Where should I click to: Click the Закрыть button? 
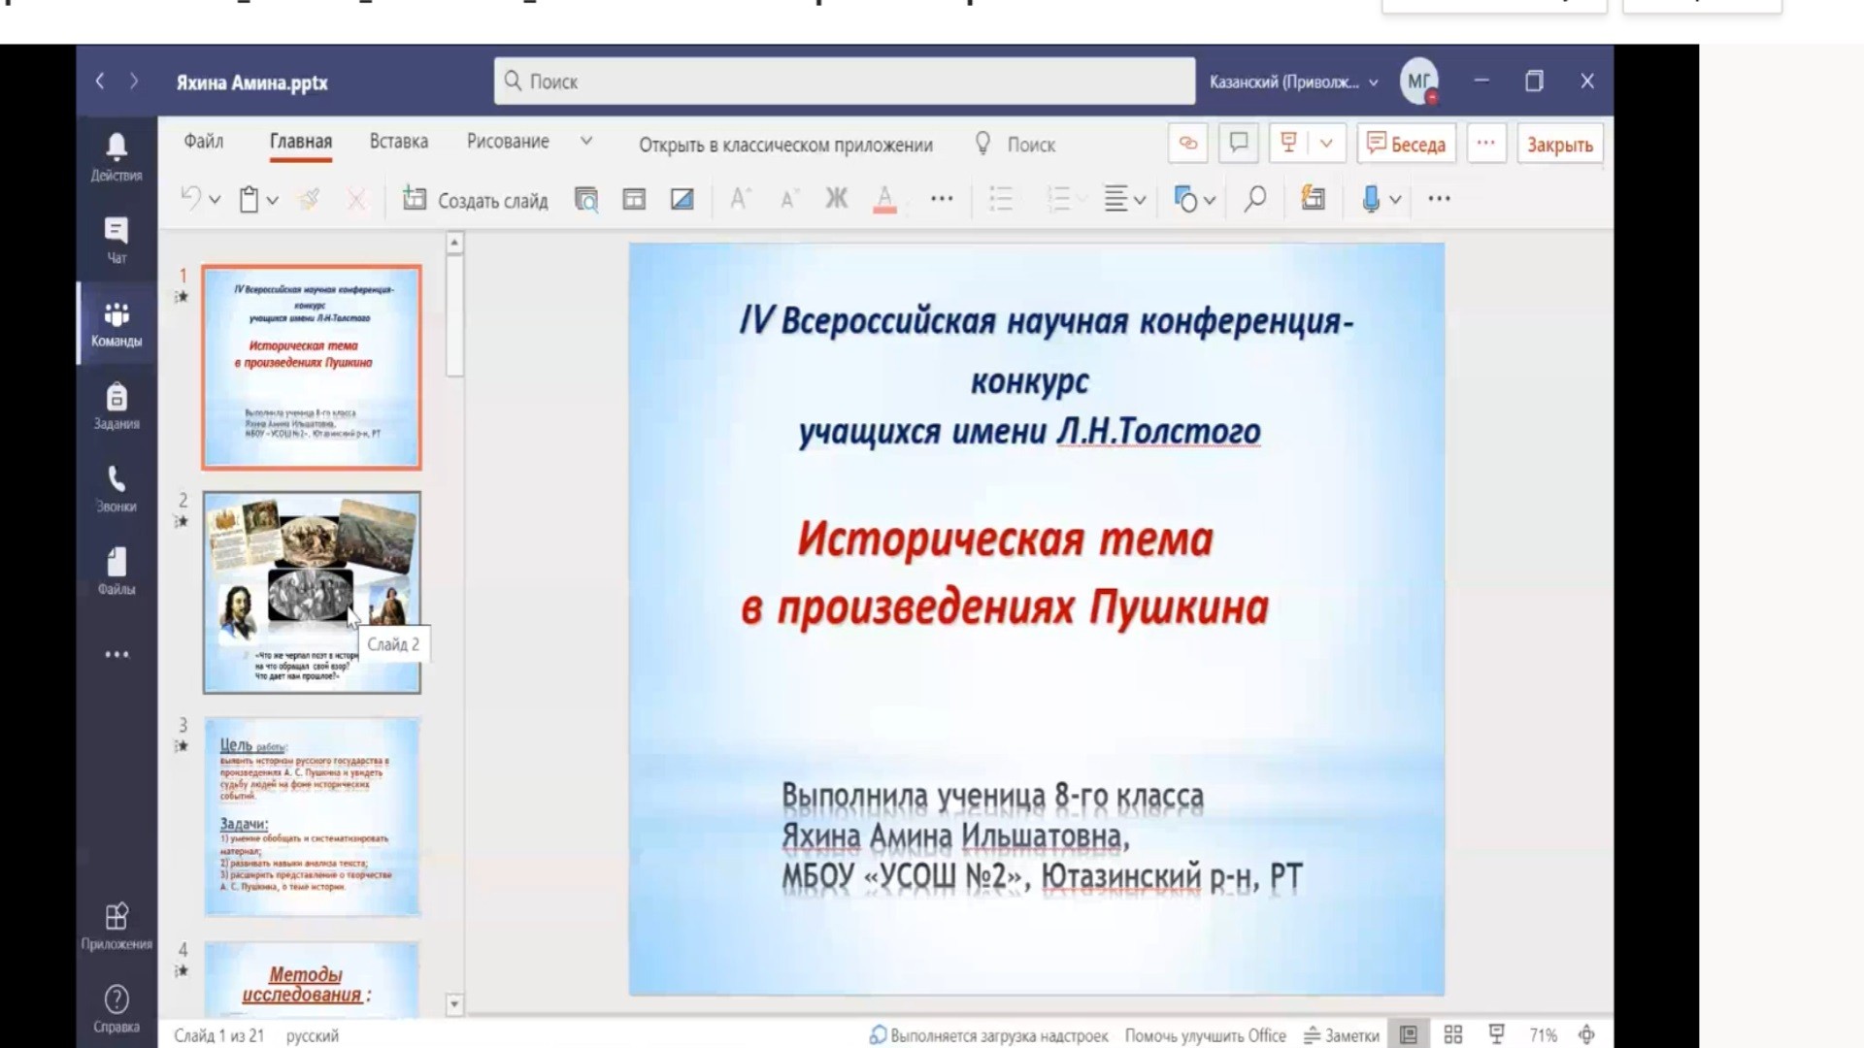[1559, 145]
